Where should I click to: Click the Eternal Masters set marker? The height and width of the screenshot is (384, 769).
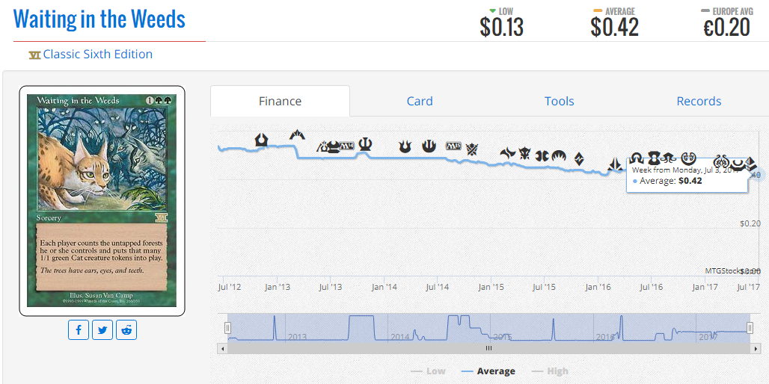[654, 158]
